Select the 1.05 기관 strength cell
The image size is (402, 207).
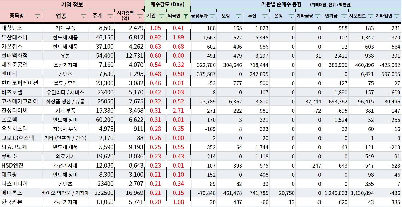pyautogui.click(x=155, y=28)
